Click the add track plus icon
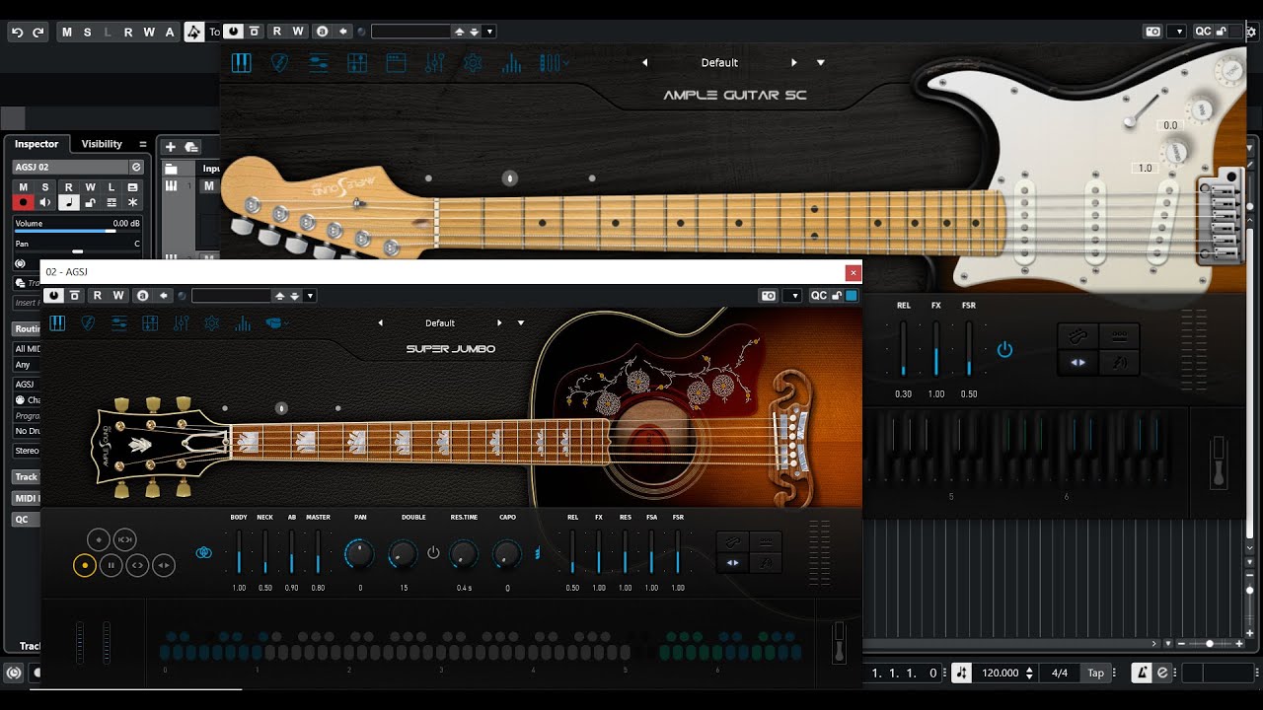1263x710 pixels. [170, 147]
